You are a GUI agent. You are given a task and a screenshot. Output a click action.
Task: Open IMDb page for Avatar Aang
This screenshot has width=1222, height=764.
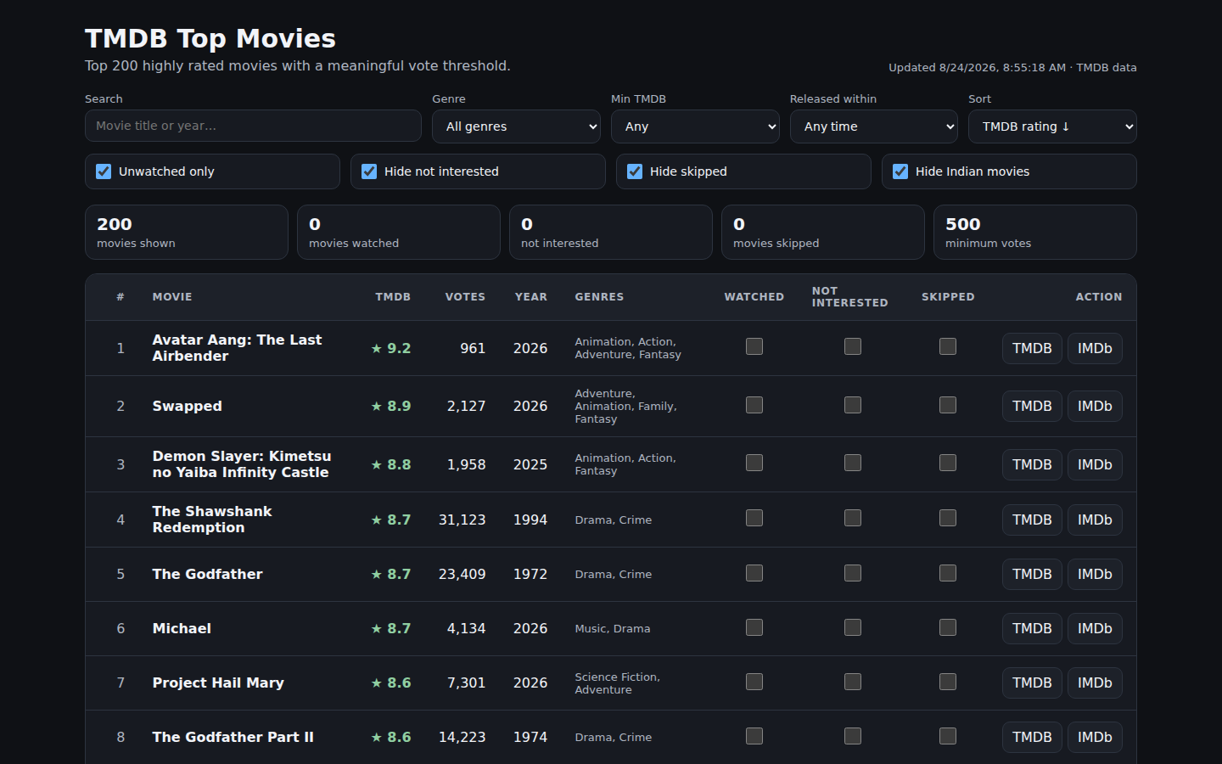pyautogui.click(x=1095, y=348)
